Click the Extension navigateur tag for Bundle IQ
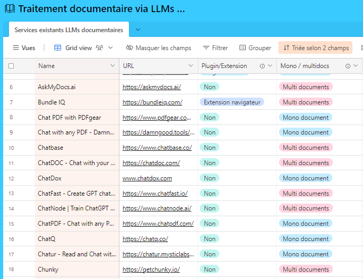This screenshot has width=363, height=279. click(232, 102)
